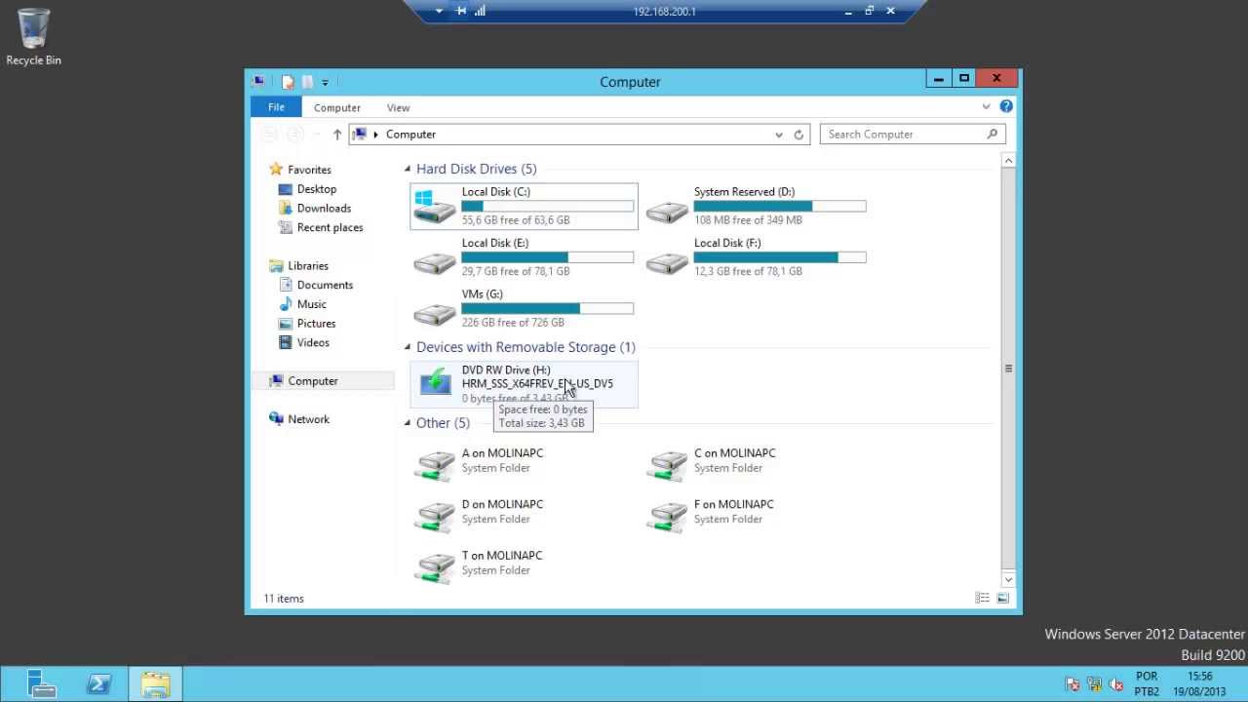Click VMs (G:) capacity bar

pyautogui.click(x=547, y=308)
